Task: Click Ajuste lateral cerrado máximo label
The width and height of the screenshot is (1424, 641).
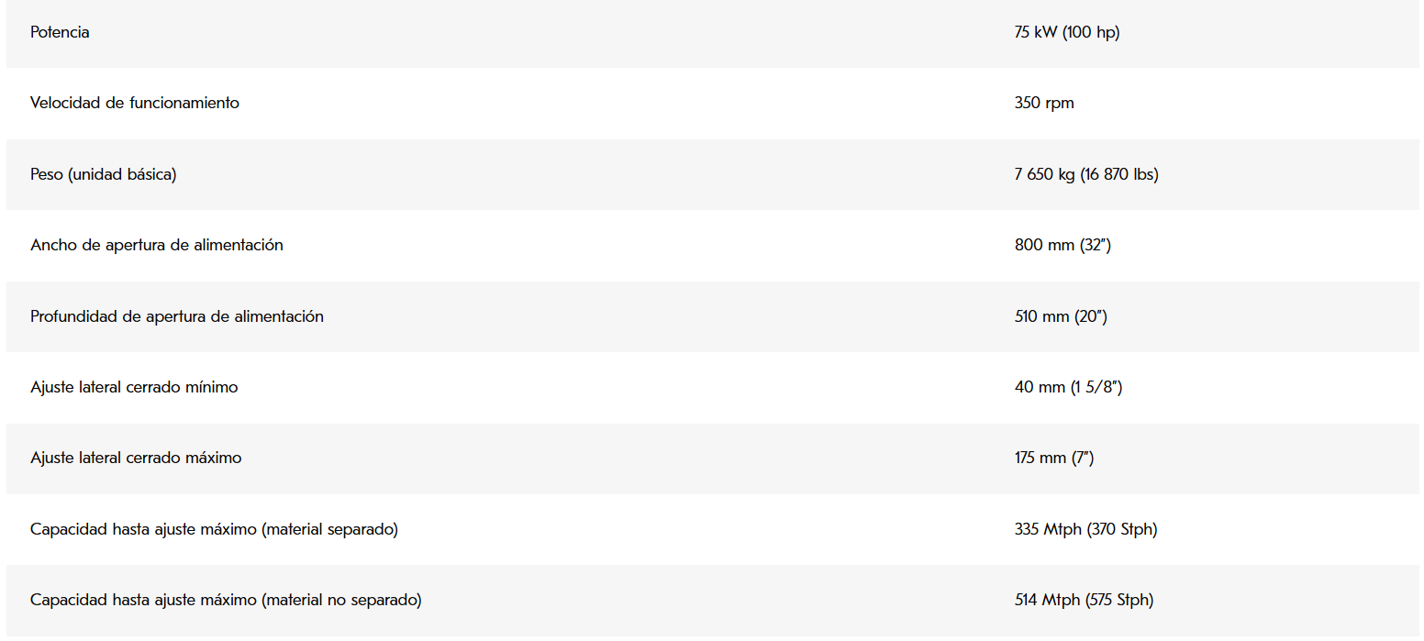Action: pyautogui.click(x=136, y=458)
